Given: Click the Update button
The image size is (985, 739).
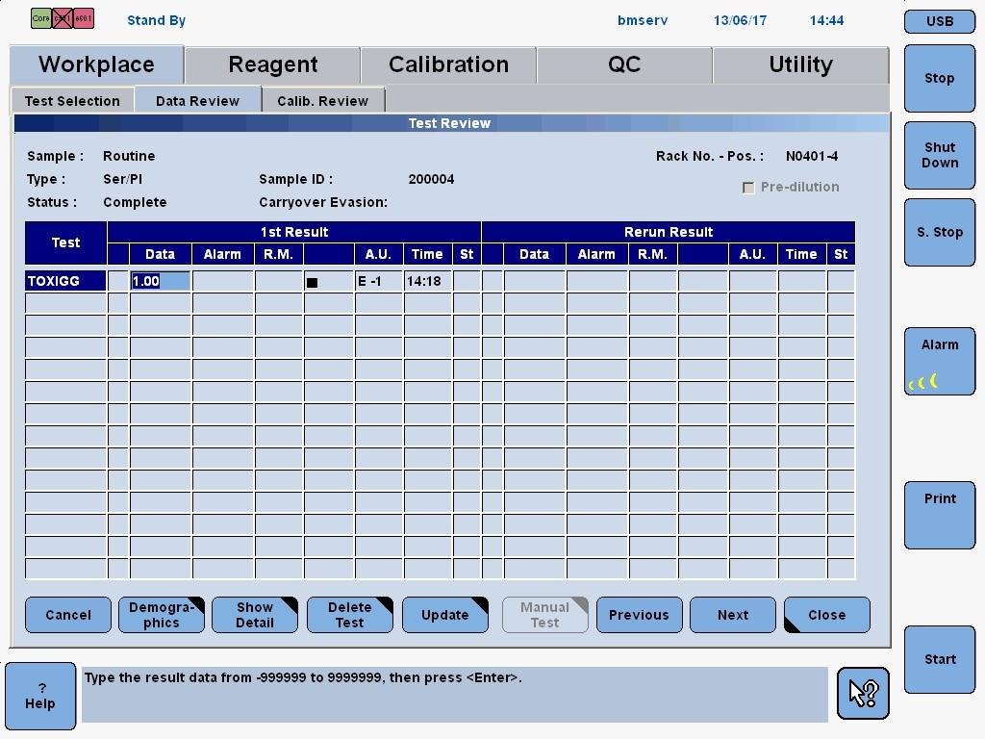Looking at the screenshot, I should pos(444,615).
